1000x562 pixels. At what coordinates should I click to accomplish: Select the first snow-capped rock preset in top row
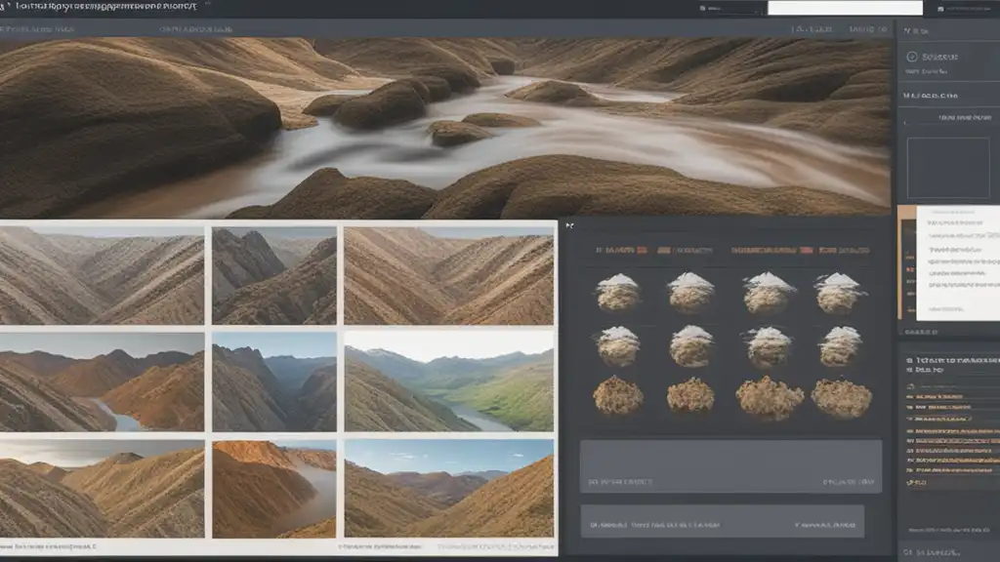pyautogui.click(x=617, y=293)
